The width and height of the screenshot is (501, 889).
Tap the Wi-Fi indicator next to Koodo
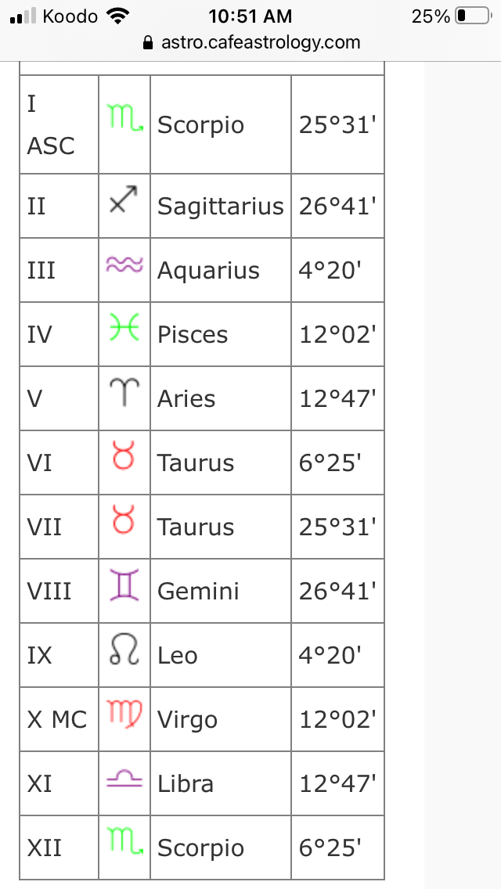pos(118,16)
